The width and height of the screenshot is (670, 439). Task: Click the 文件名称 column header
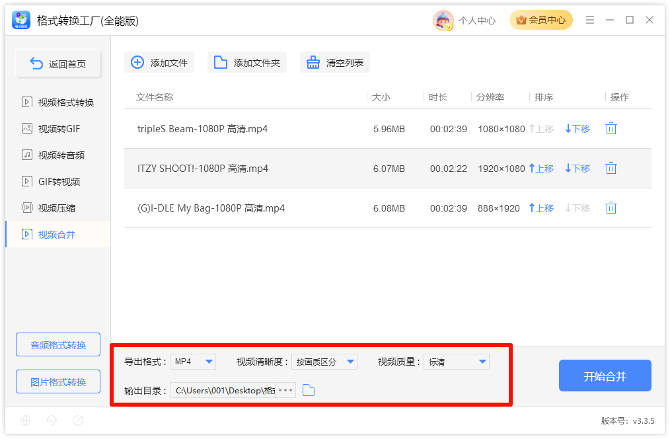[x=155, y=97]
